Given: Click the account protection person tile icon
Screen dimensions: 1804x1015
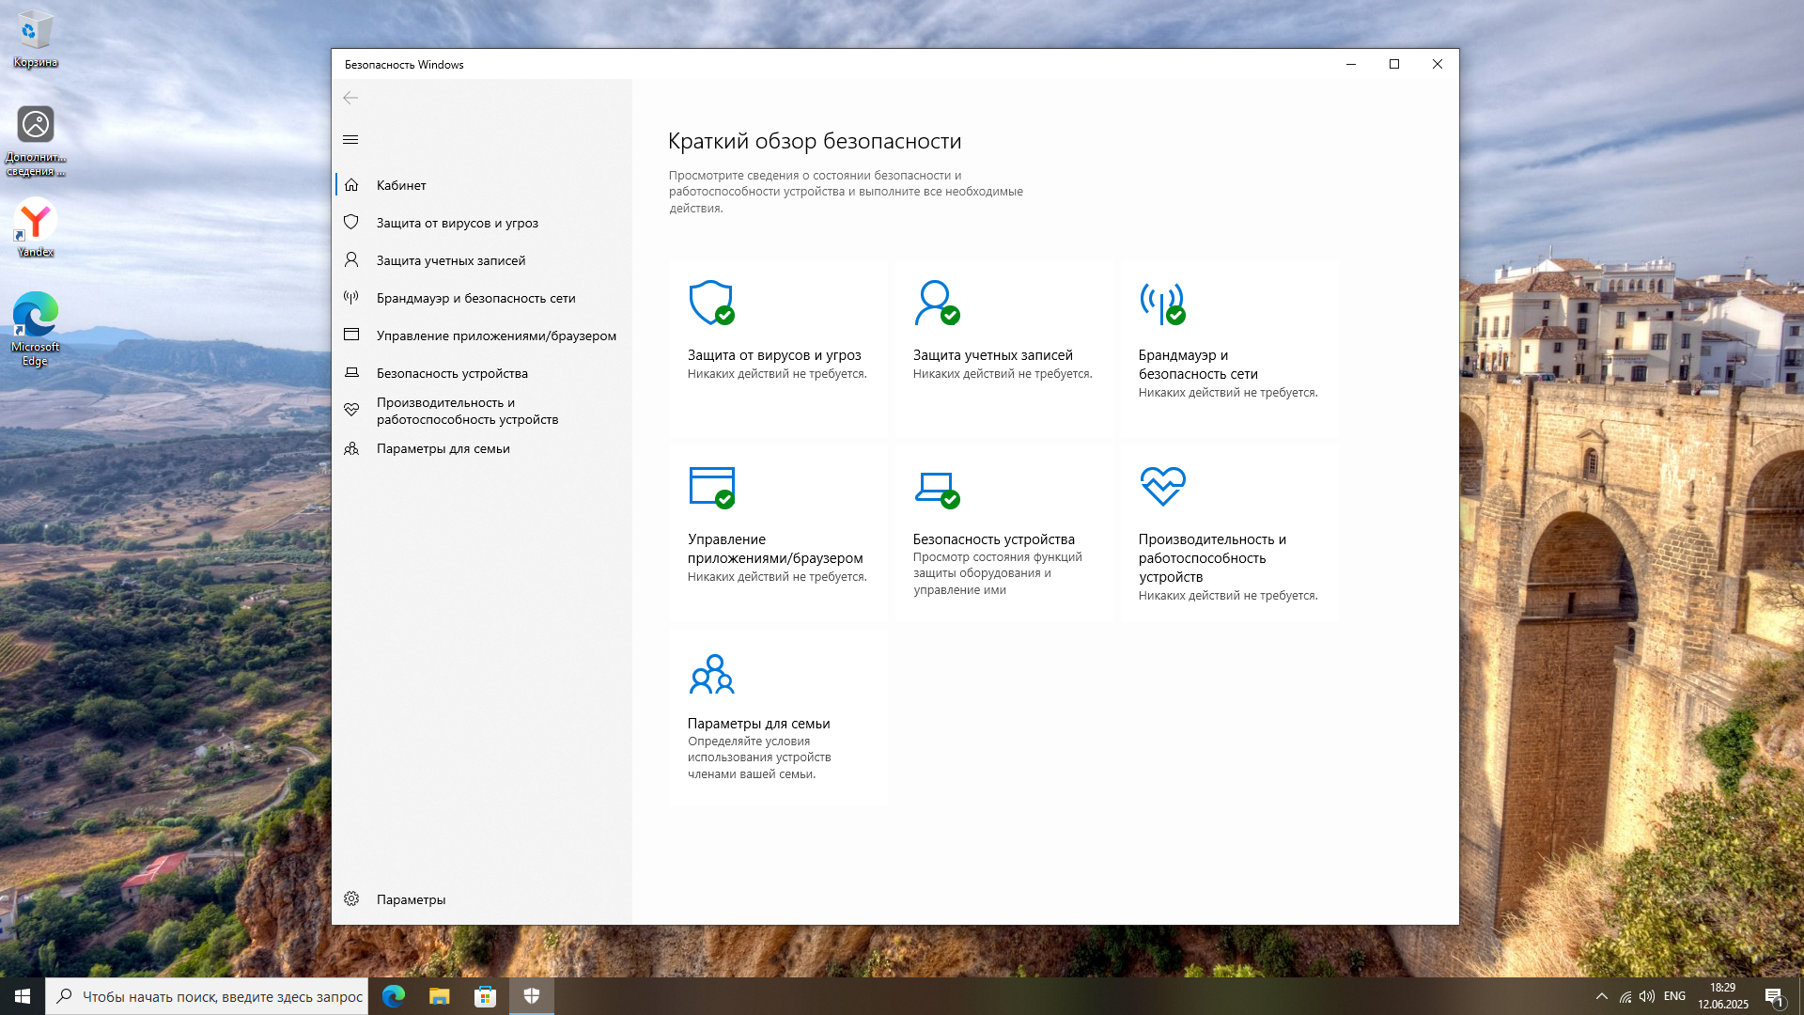Looking at the screenshot, I should point(937,303).
